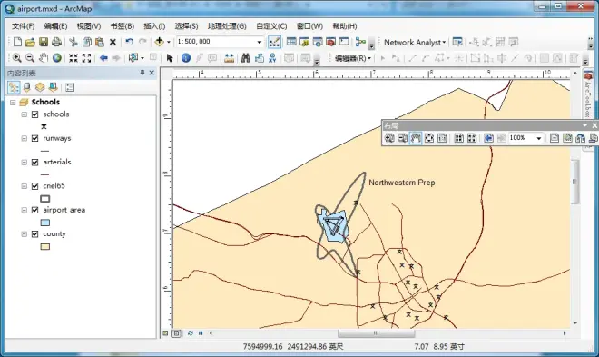Open the 地理处理(G) menu
Screen dimensions: 599x357
[x=227, y=26]
